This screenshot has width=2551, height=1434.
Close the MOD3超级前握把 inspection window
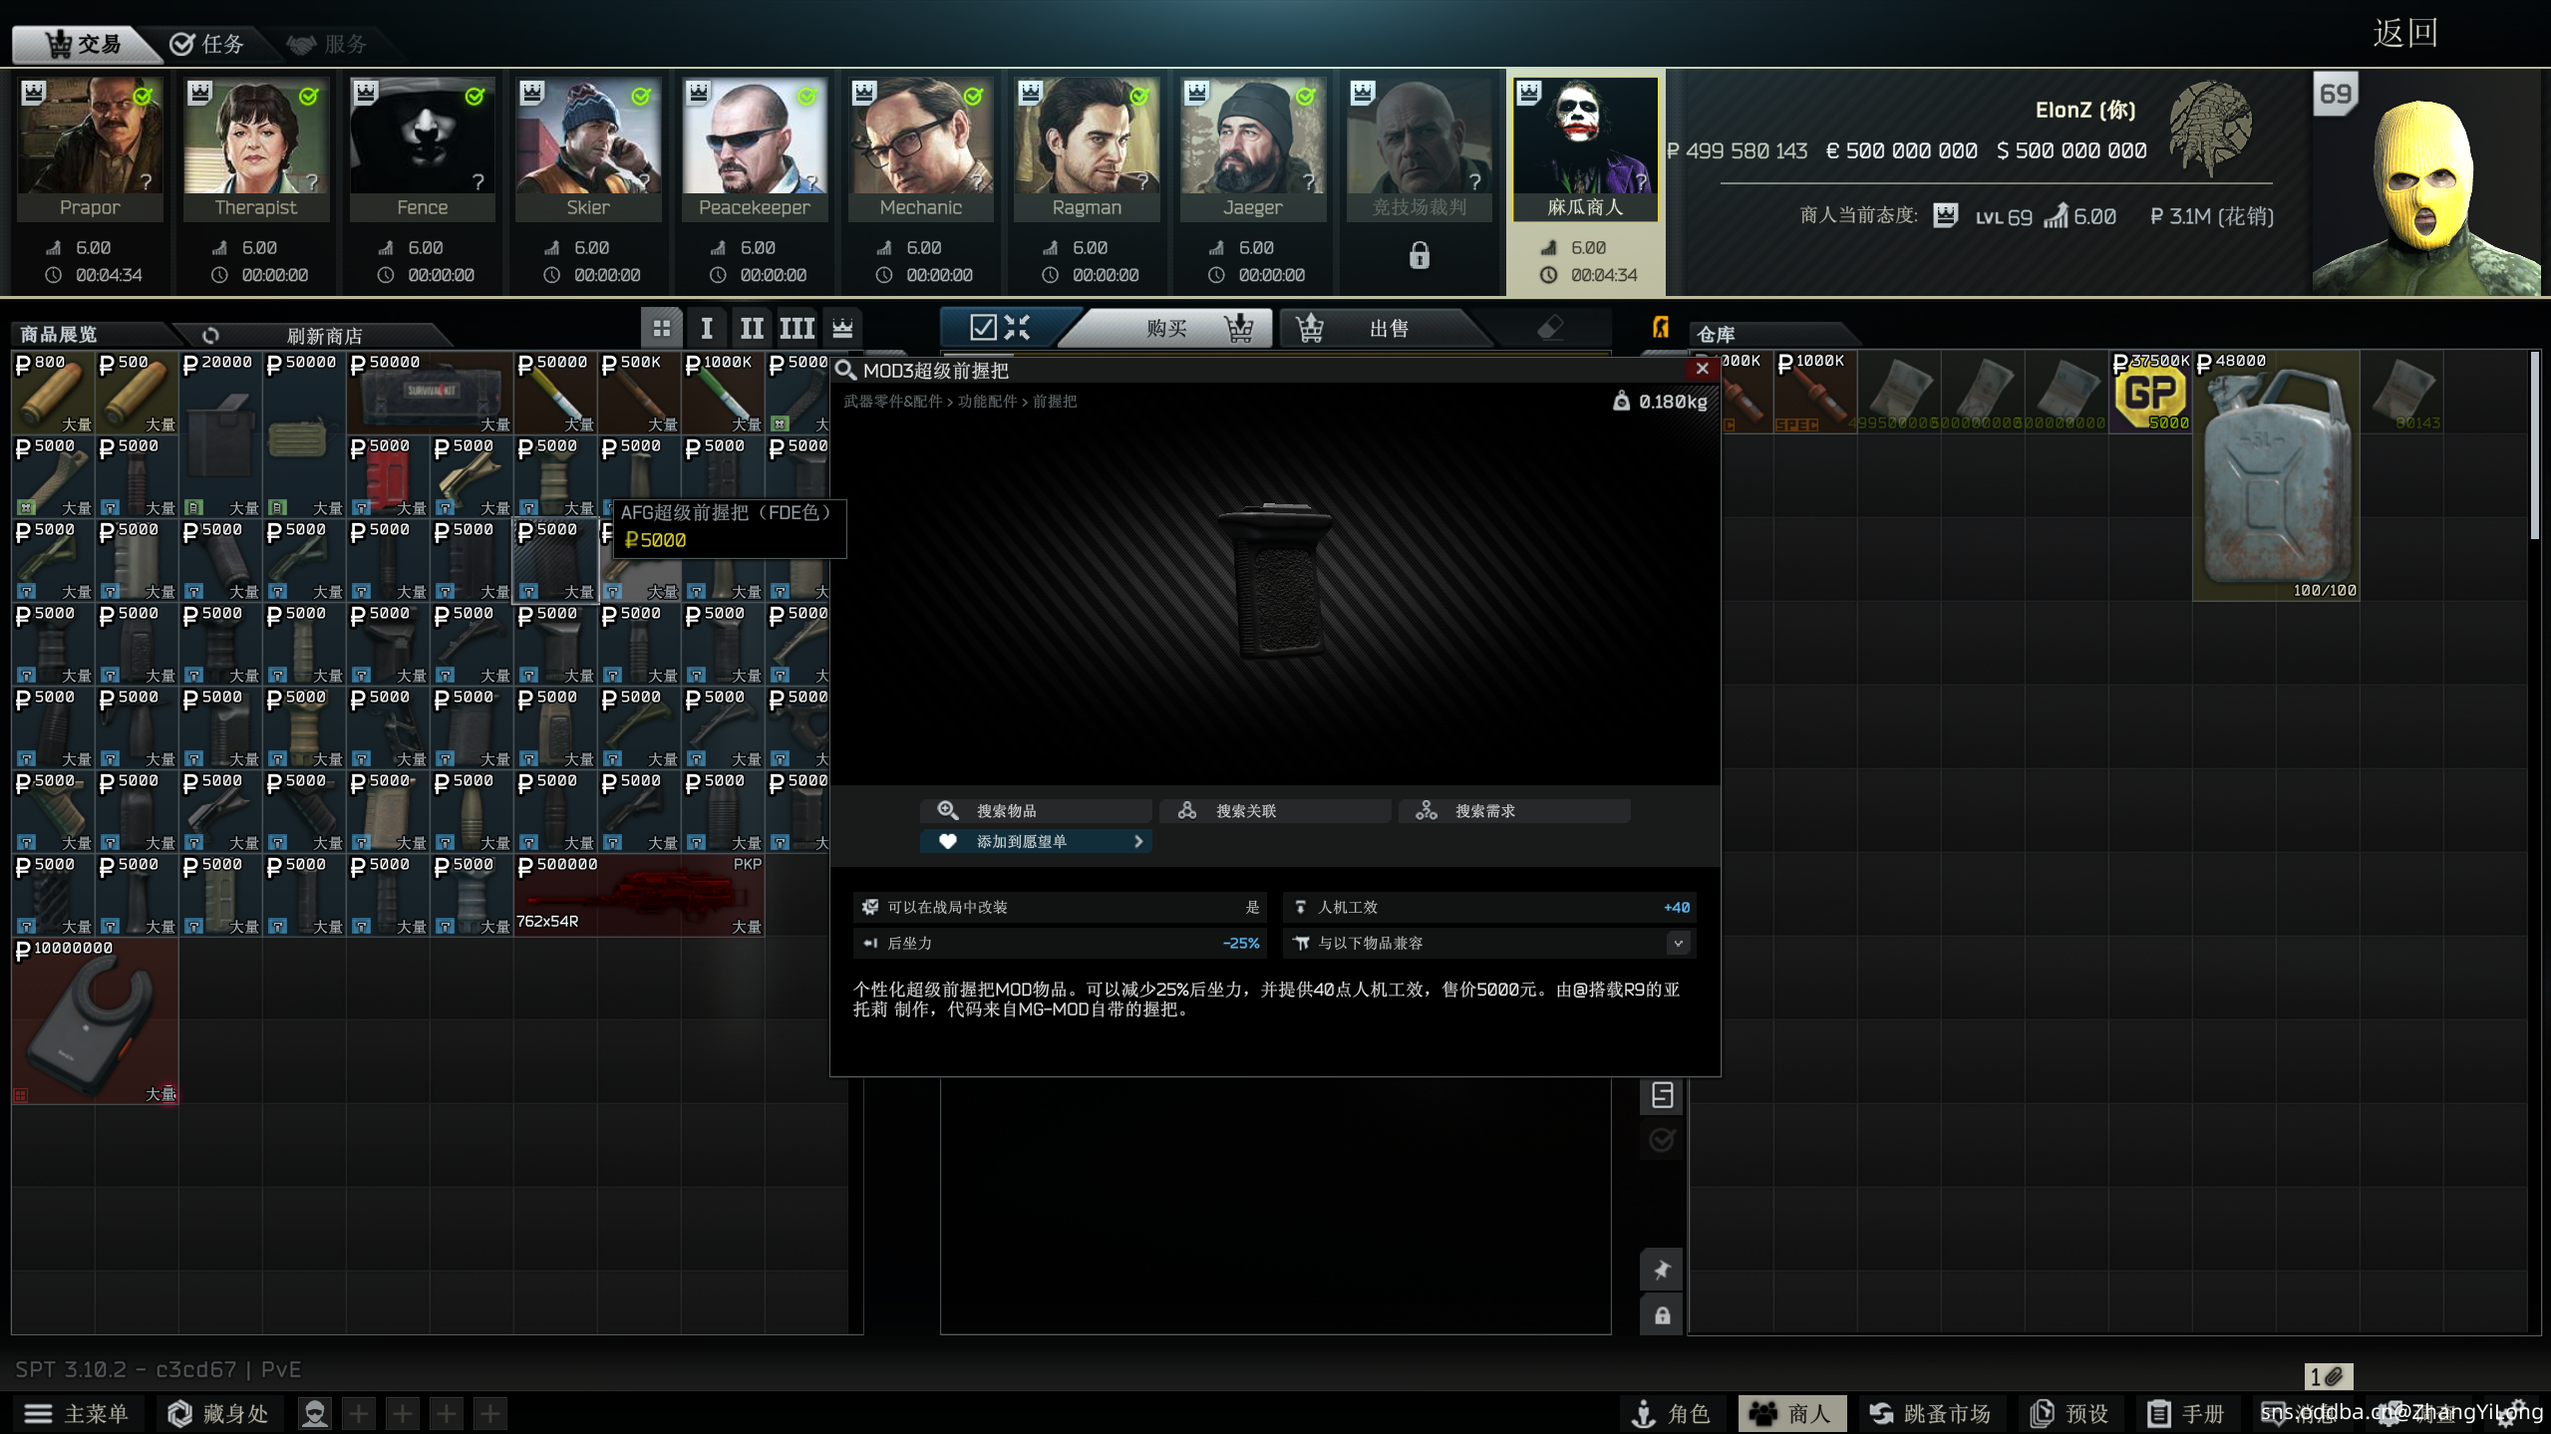coord(1703,369)
